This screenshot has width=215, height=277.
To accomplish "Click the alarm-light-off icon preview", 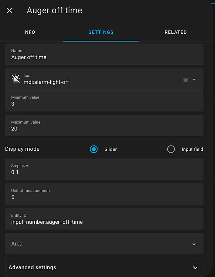I will pos(16,79).
